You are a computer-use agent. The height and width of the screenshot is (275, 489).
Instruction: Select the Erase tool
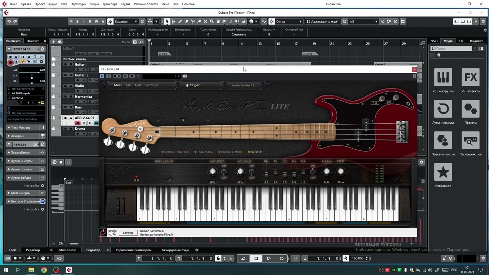coord(186,21)
